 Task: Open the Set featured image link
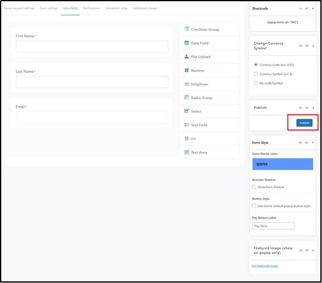pyautogui.click(x=265, y=266)
